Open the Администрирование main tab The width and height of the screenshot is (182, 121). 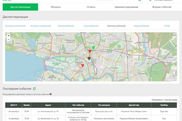[x=126, y=7]
